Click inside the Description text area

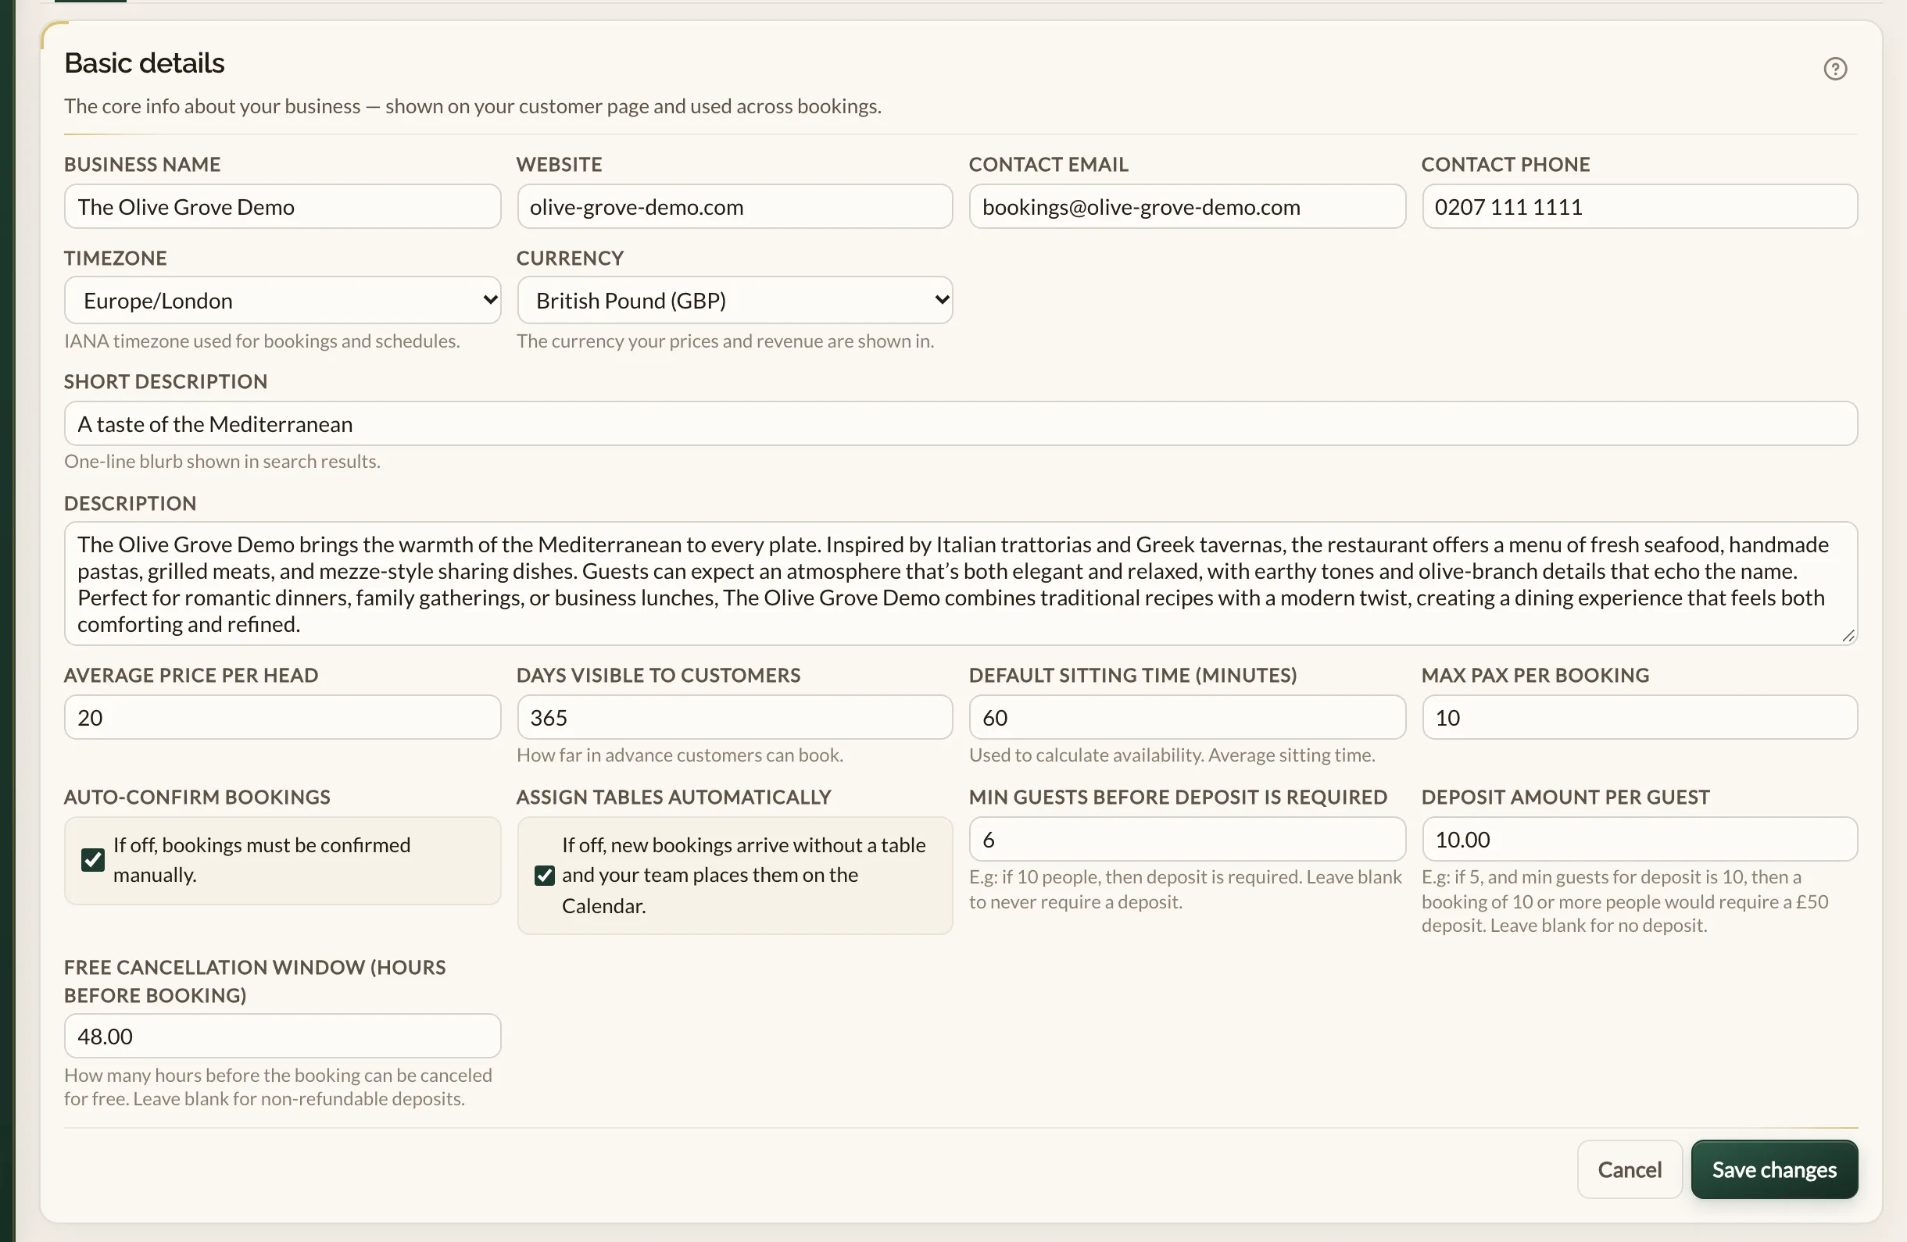tap(961, 584)
